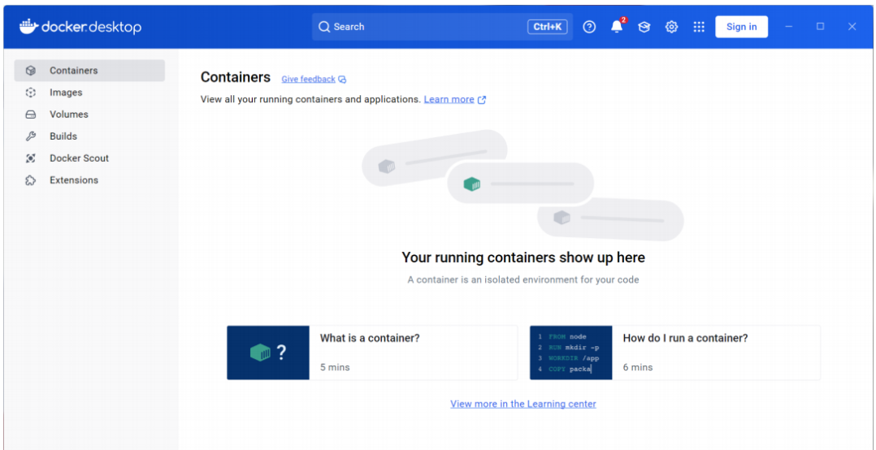876x450 pixels.
Task: Click the Docker Scout icon in sidebar
Action: tap(31, 158)
